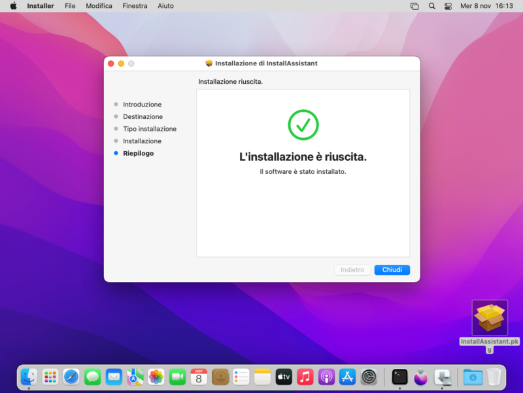Open the Modifica menu
The image size is (523, 393).
pos(99,6)
